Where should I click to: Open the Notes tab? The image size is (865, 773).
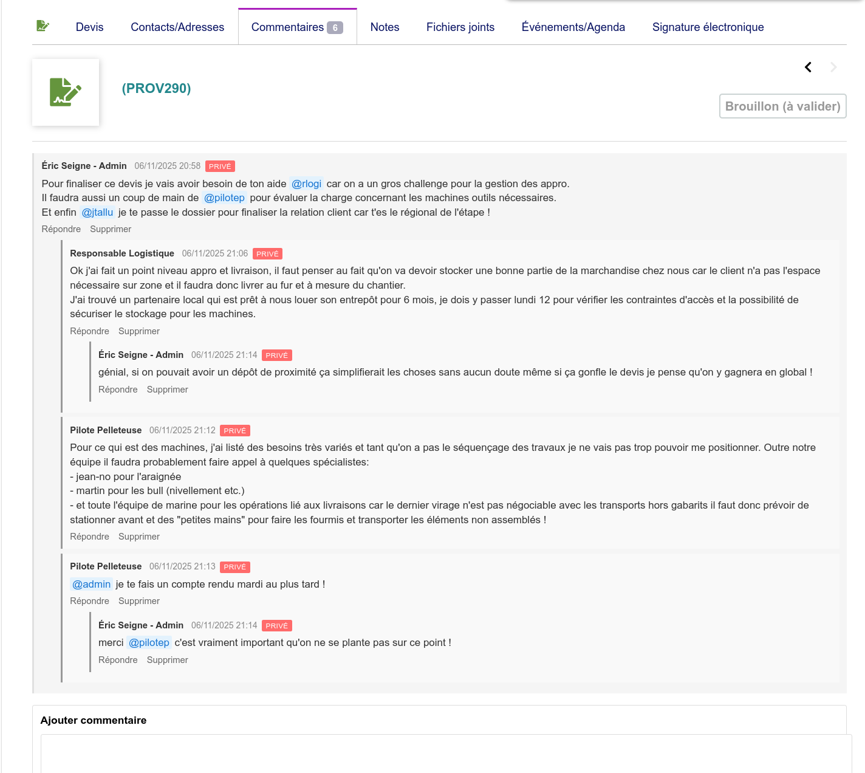tap(385, 27)
